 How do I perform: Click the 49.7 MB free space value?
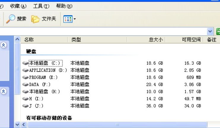pyautogui.click(x=193, y=99)
